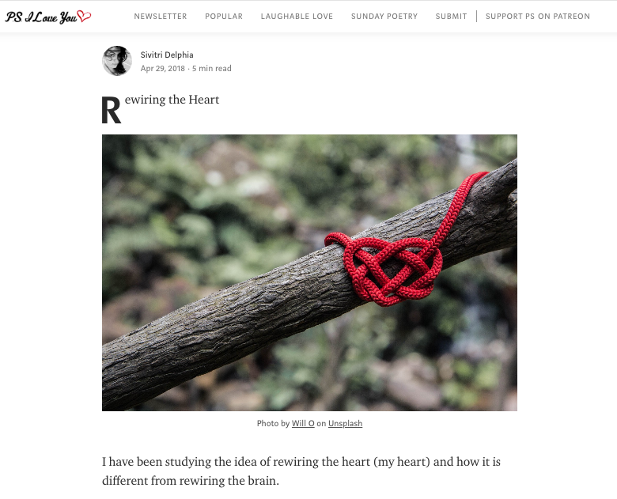The height and width of the screenshot is (499, 617).
Task: Open Sivitri Delphia's profile avatar
Action: (117, 61)
